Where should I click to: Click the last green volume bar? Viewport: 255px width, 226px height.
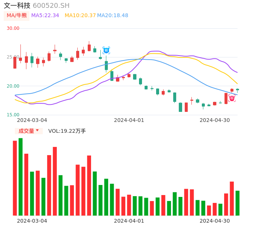(x=238, y=203)
